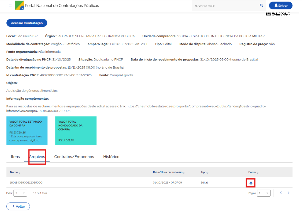Click the search magnifier icon
302x213 pixels.
point(261,6)
